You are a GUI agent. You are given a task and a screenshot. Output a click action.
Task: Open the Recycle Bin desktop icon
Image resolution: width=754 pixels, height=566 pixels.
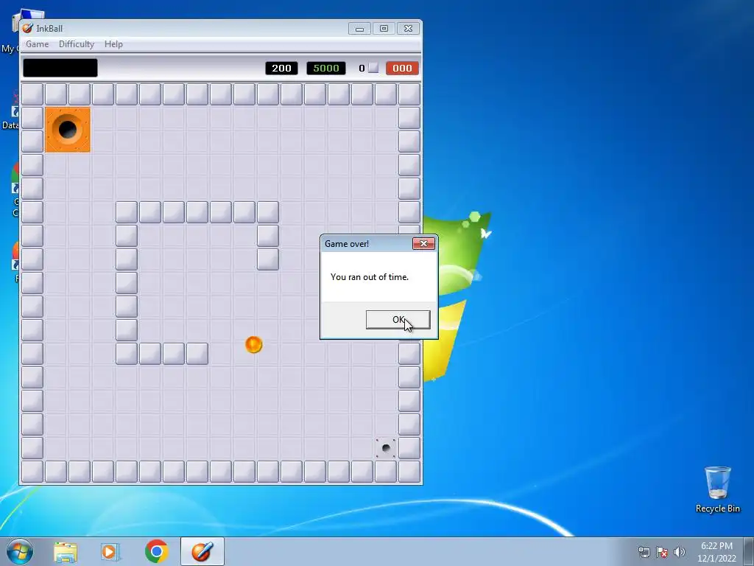[717, 489]
